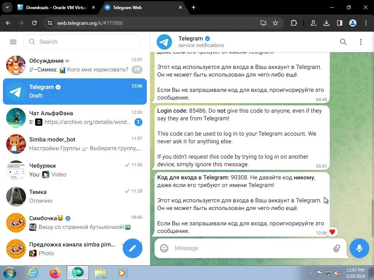Click the 05:51 message timestamp
Viewport: 374px width, 280px height.
(x=321, y=166)
